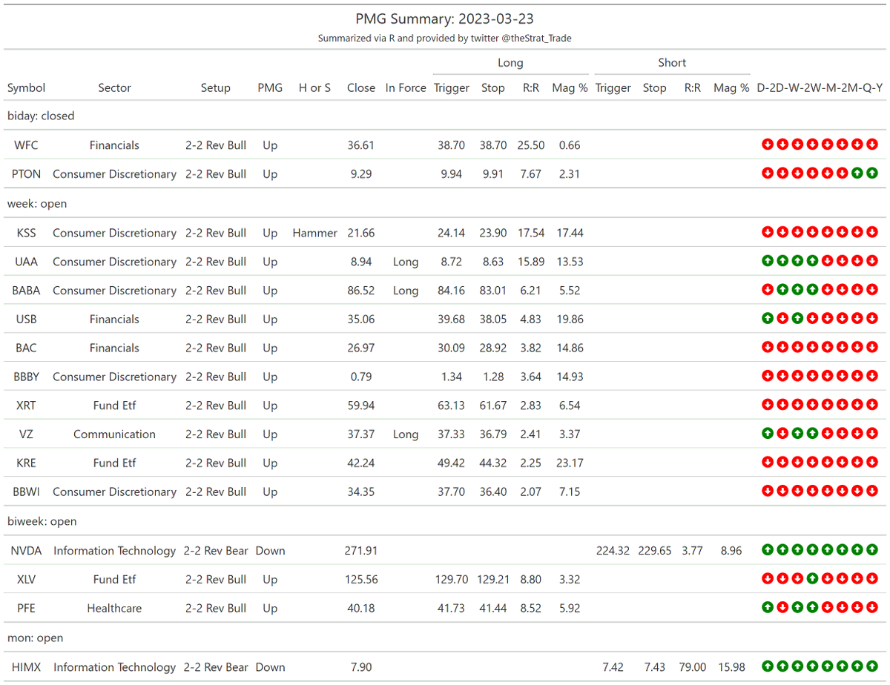Click the only green up arrow in XLV row
890x685 pixels.
pyautogui.click(x=812, y=579)
